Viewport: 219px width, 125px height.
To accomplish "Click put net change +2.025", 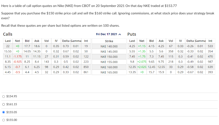I will pos(142,67).
